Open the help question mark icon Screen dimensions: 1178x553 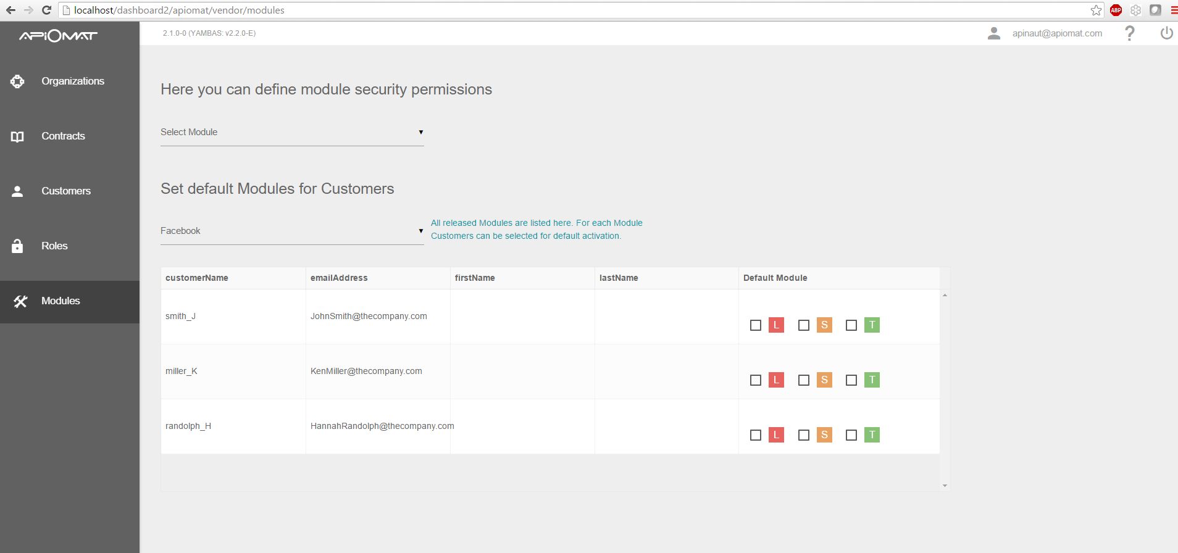coord(1129,33)
